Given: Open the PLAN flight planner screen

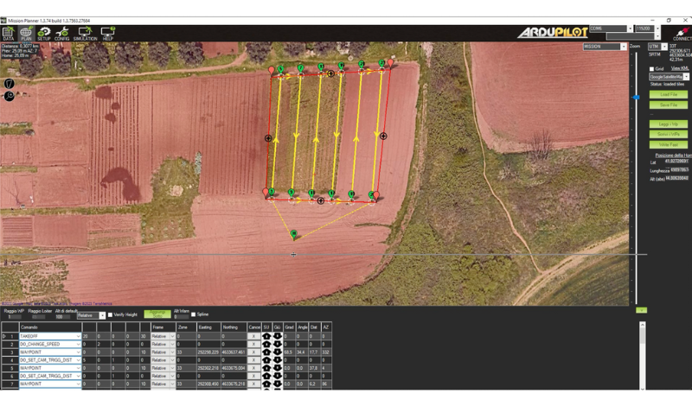Looking at the screenshot, I should click(x=26, y=34).
